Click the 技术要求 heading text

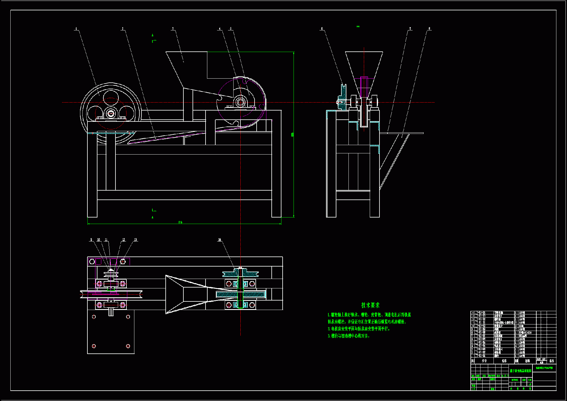point(370,305)
